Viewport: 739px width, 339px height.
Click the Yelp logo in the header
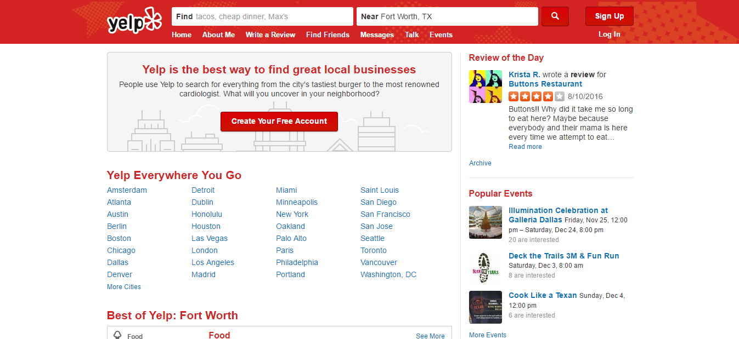134,21
